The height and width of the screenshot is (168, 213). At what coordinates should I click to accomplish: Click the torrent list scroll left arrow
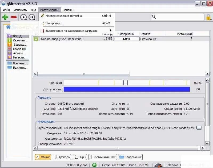pyautogui.click(x=35, y=74)
